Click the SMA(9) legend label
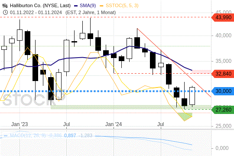The image size is (234, 156). (x=88, y=6)
